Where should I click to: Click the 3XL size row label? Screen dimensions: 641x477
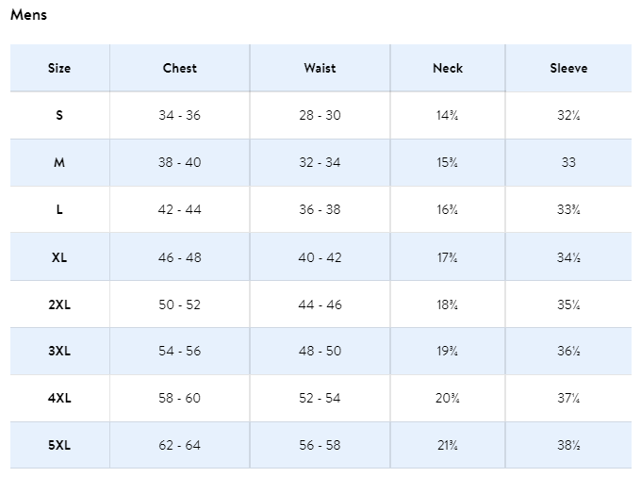click(59, 351)
